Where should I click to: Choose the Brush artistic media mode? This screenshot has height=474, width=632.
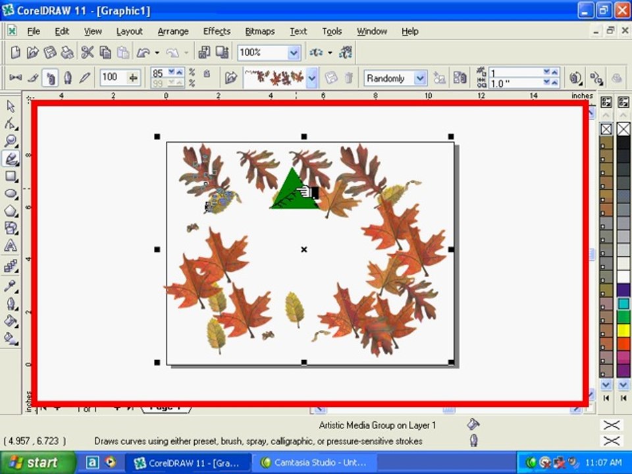(34, 78)
